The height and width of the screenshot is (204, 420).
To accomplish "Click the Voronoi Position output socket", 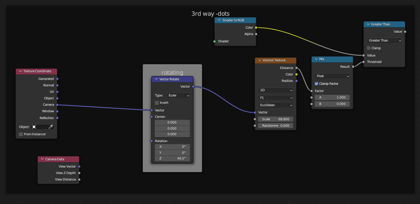I will (296, 81).
